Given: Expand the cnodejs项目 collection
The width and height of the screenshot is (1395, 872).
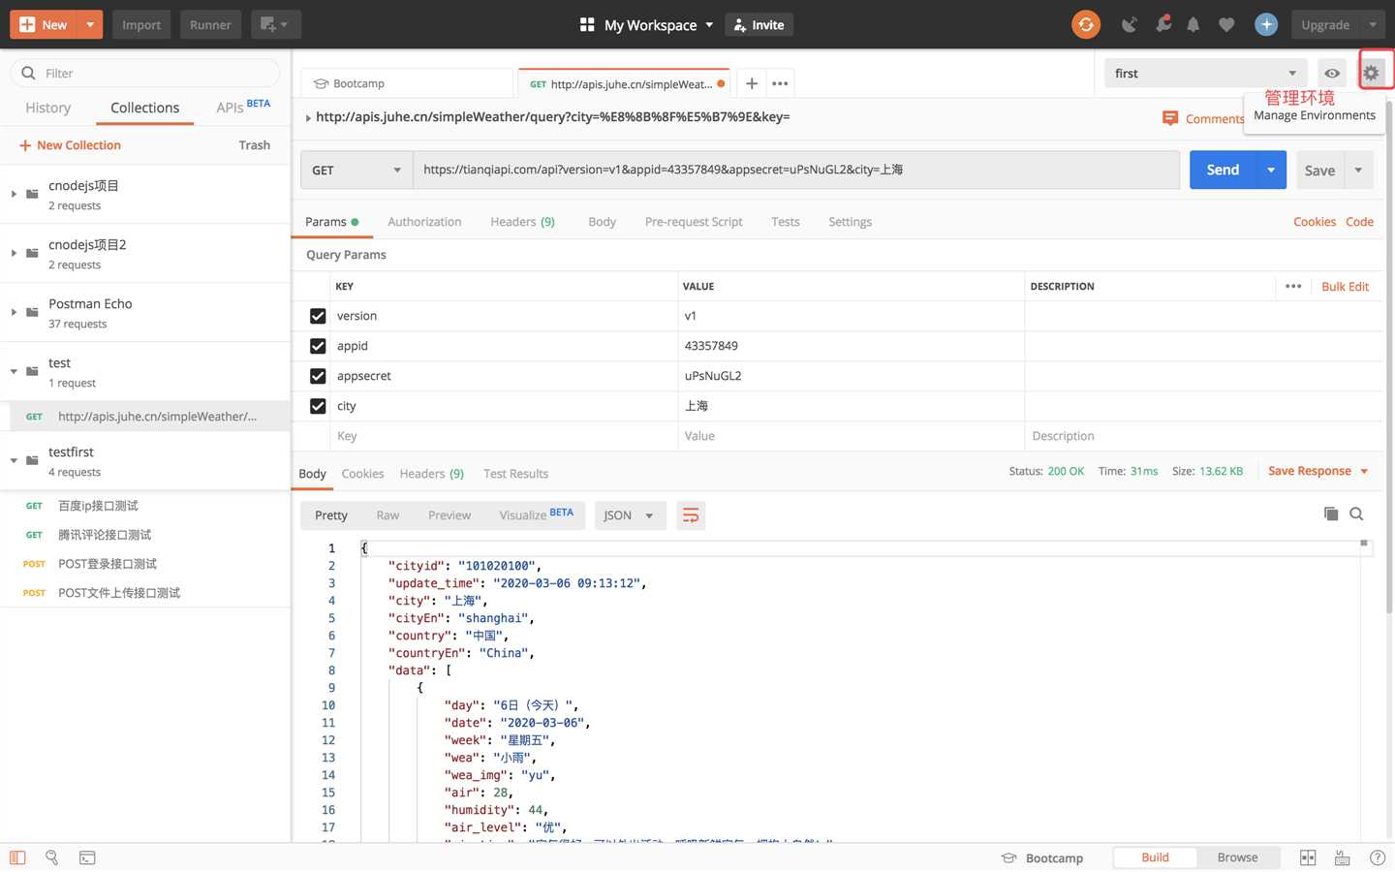Looking at the screenshot, I should point(14,194).
